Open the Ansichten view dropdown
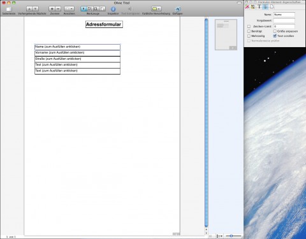Screen dimensions: 306x239 pyautogui.click(x=69, y=9)
